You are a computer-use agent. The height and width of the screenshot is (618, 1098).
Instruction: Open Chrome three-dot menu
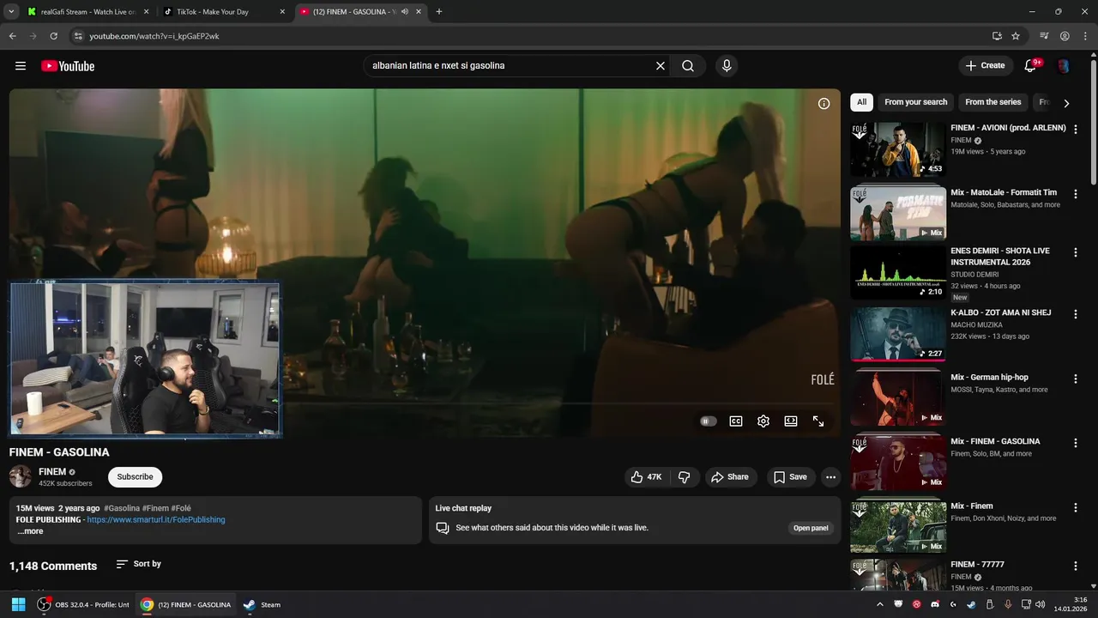1084,36
